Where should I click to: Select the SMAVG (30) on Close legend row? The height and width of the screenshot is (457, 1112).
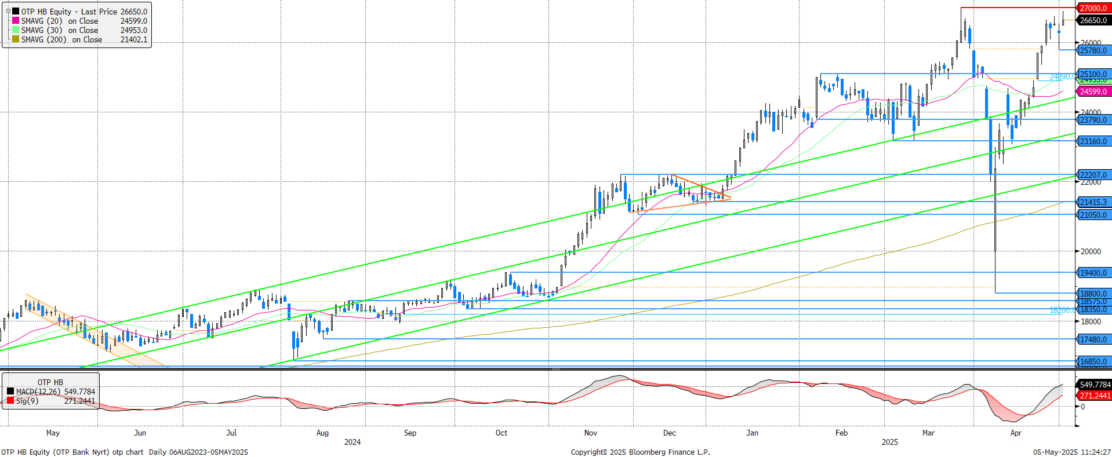coord(79,30)
